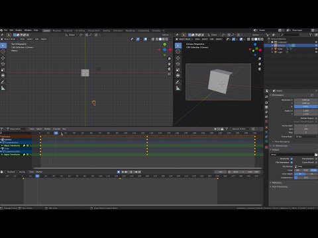
Task: Hide the Light object in outliner
Action: coord(316,52)
